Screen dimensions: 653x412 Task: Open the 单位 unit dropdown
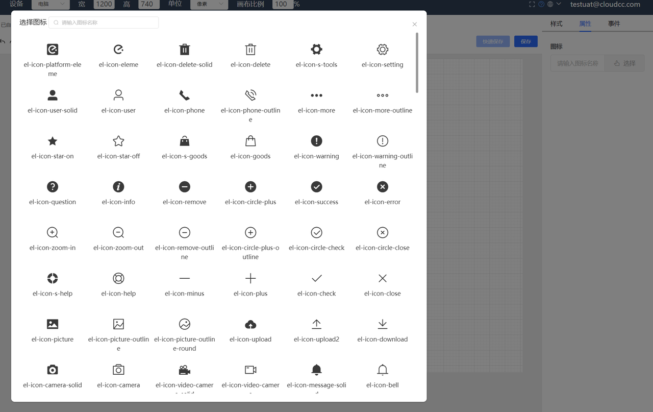(209, 4)
